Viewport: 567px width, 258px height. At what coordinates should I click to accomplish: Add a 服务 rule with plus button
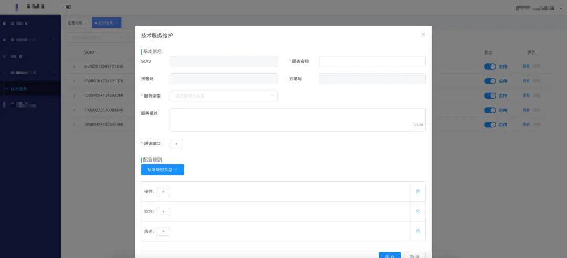point(163,232)
